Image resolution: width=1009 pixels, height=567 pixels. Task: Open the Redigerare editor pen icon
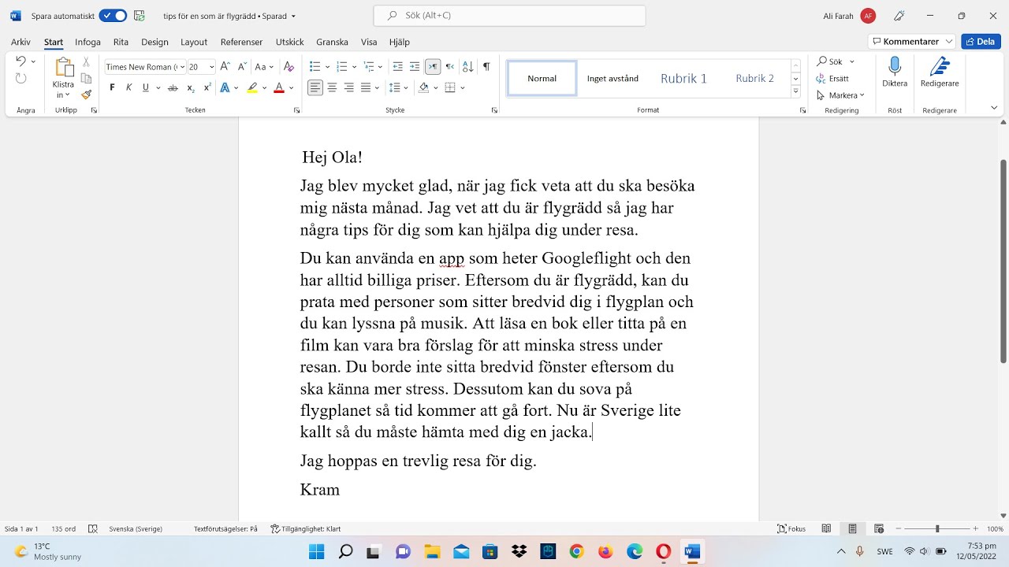(940, 66)
